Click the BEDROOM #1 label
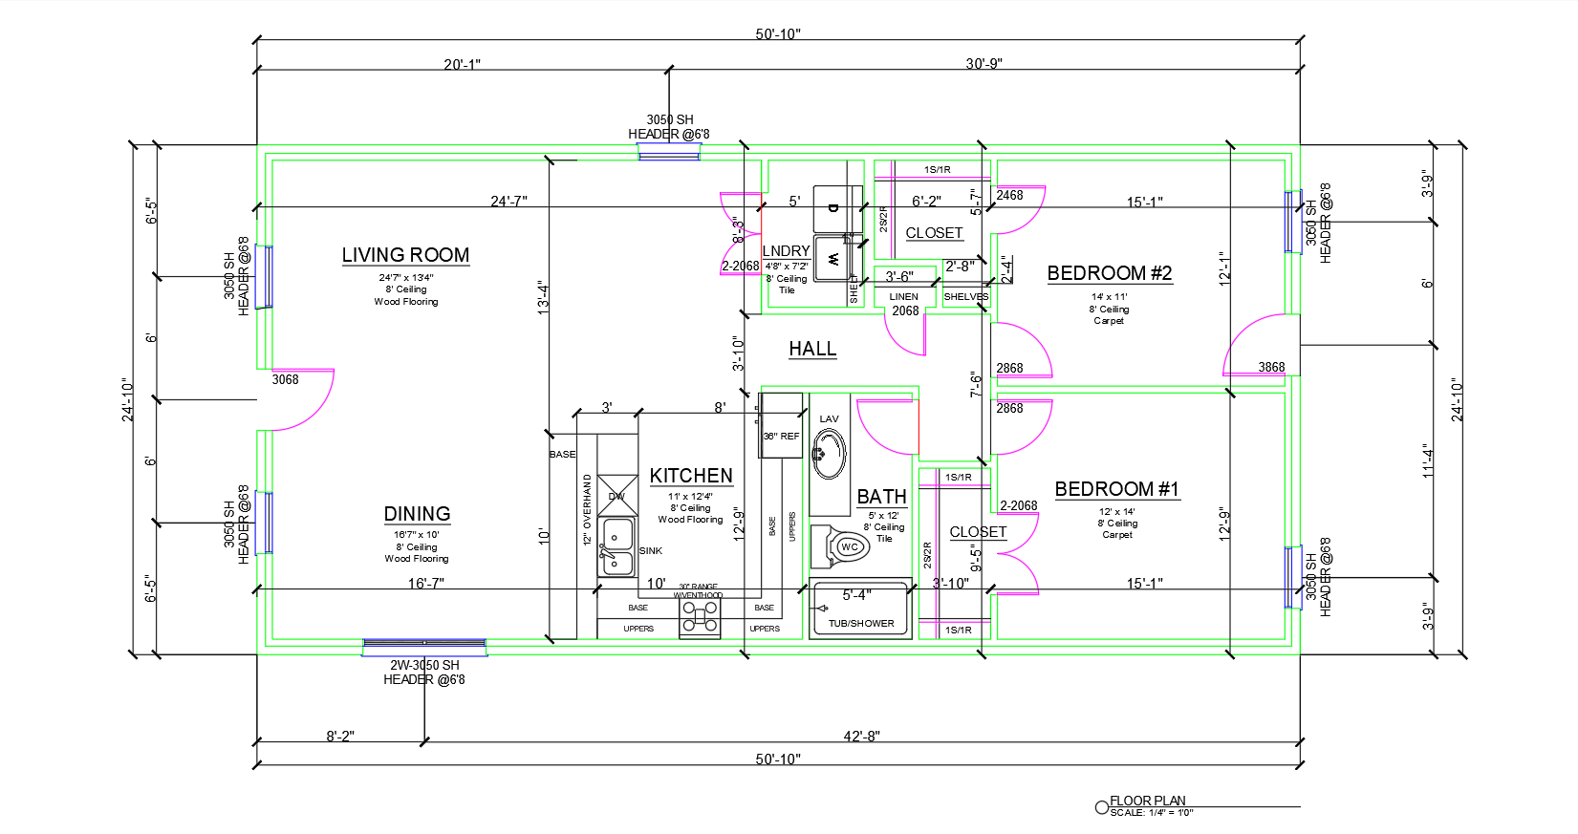The height and width of the screenshot is (834, 1578). click(x=1116, y=489)
